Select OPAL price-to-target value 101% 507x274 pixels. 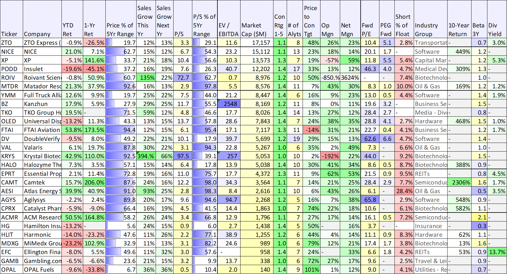(312, 270)
